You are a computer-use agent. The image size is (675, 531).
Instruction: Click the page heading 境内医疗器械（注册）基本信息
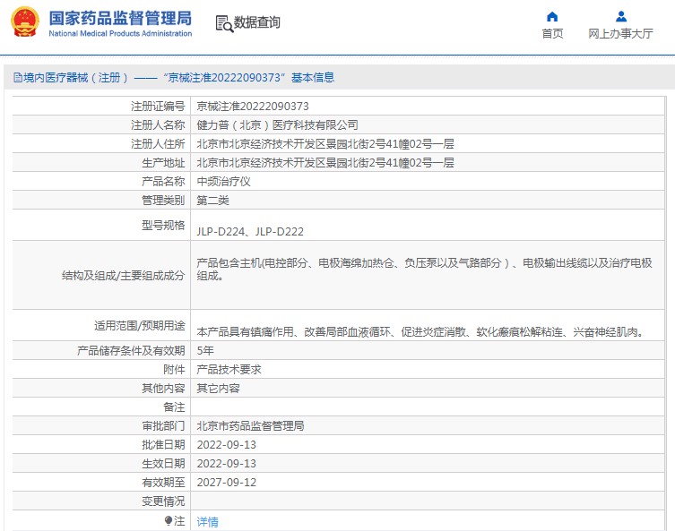pyautogui.click(x=174, y=77)
